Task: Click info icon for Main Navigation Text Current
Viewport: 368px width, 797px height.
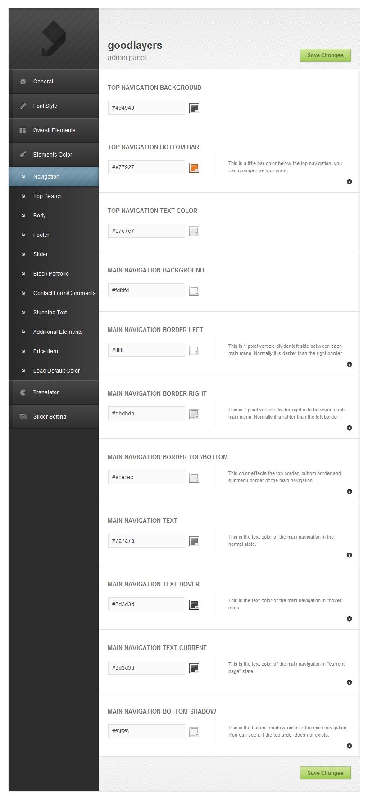Action: [349, 682]
